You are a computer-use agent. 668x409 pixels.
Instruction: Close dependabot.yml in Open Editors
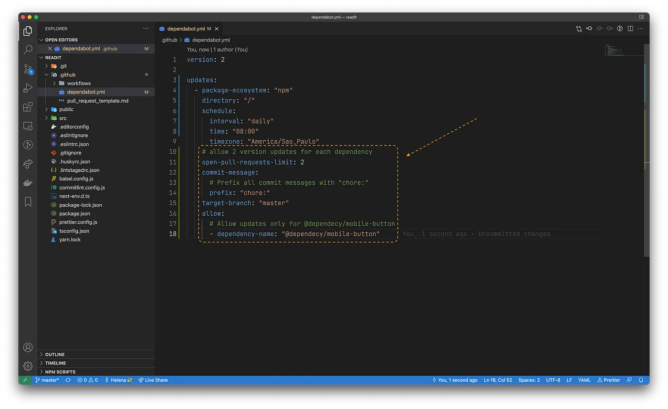click(x=50, y=49)
